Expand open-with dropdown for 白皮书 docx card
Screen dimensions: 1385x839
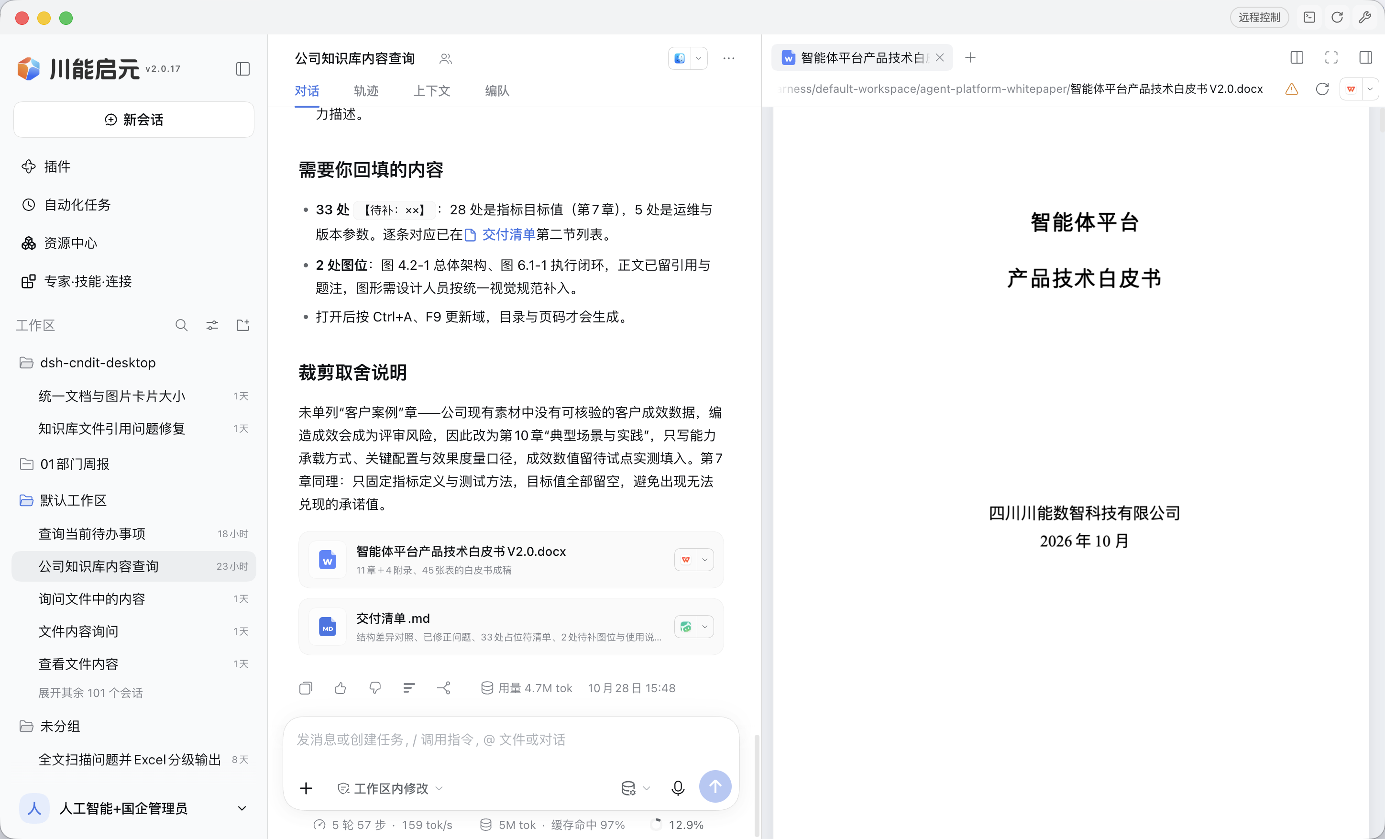click(x=705, y=560)
